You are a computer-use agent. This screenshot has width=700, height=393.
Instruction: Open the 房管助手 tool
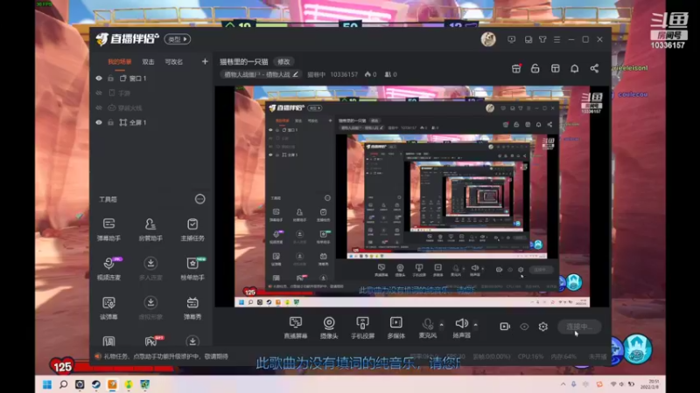click(x=150, y=230)
